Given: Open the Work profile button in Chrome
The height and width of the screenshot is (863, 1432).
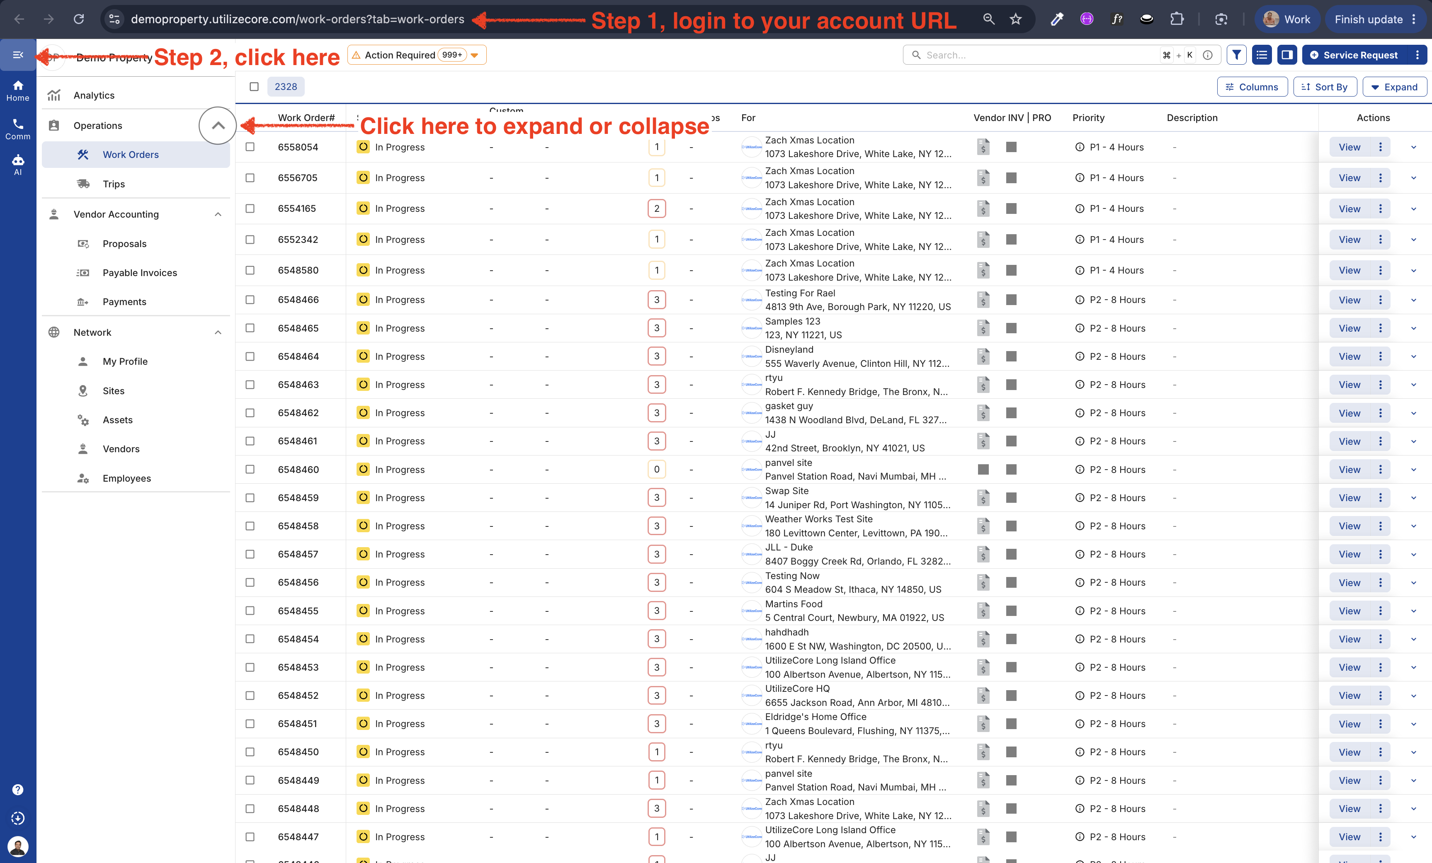Looking at the screenshot, I should click(1287, 19).
